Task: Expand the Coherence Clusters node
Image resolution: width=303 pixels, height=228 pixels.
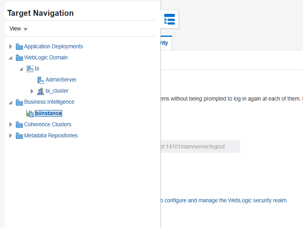Action: click(11, 125)
